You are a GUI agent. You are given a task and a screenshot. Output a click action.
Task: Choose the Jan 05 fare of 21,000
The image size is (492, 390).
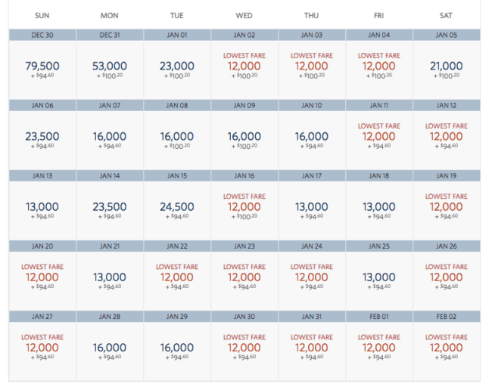click(446, 70)
